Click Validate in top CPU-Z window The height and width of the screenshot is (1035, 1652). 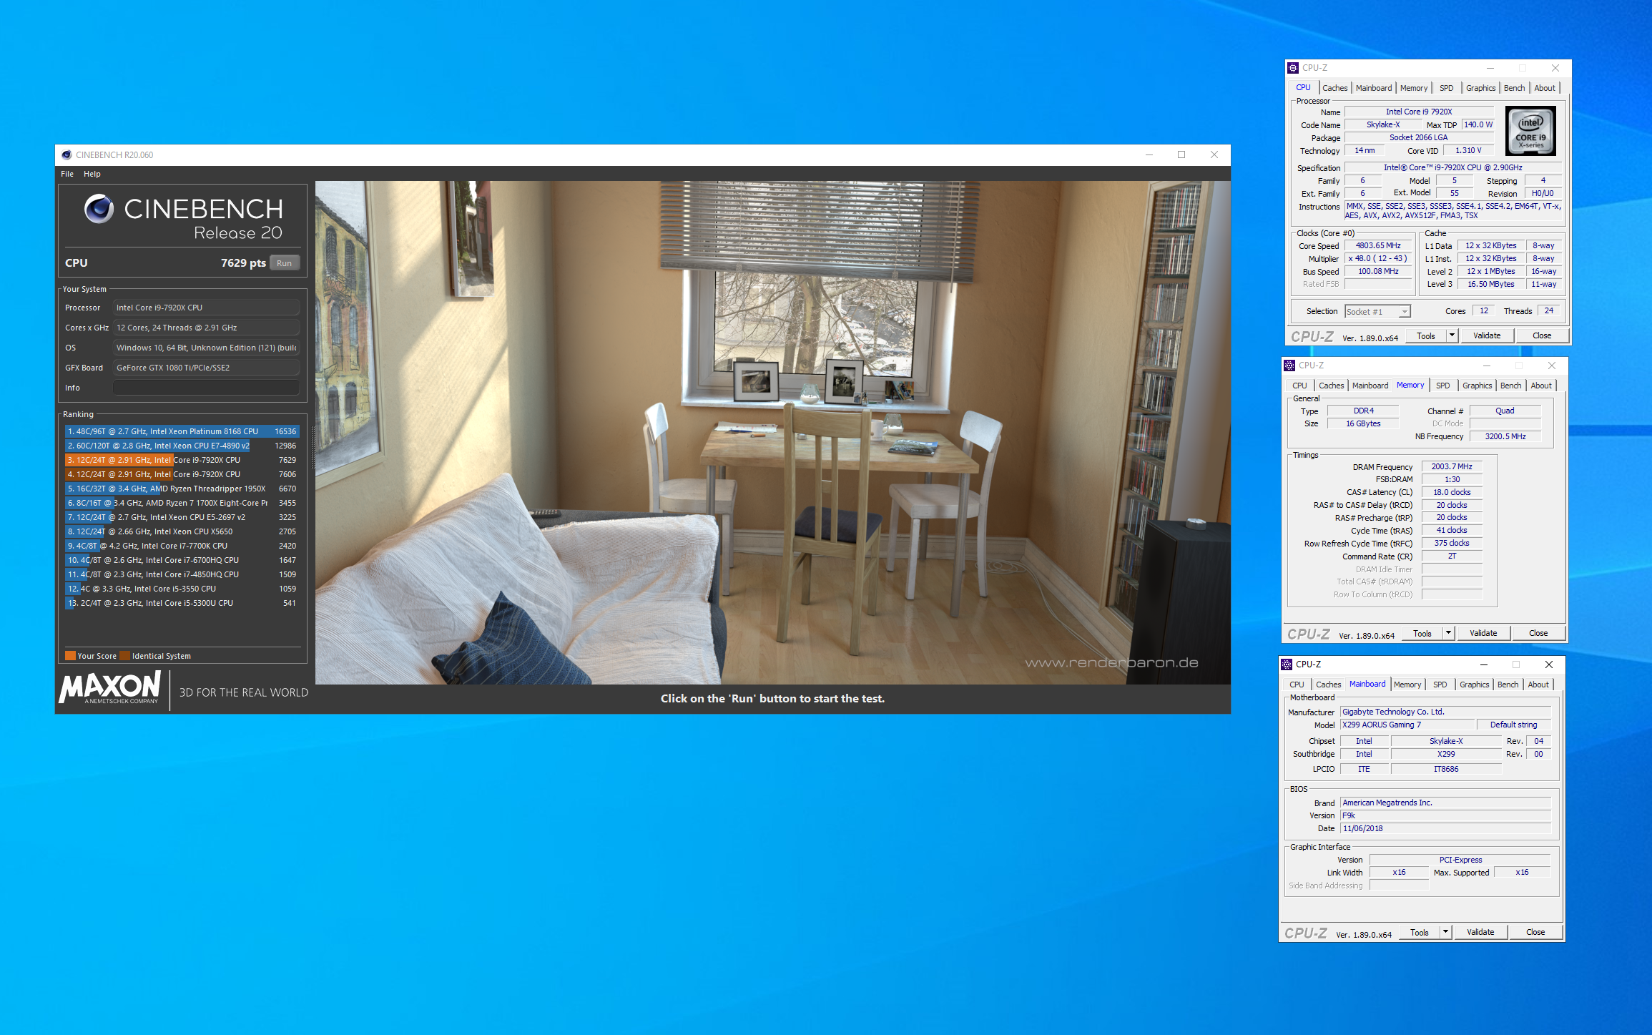pyautogui.click(x=1487, y=335)
